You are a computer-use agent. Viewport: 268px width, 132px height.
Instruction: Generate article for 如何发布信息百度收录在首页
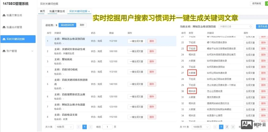pos(250,55)
